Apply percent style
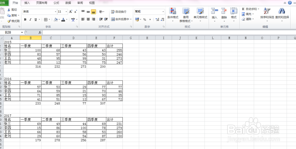The height and width of the screenshot is (149, 296). tap(145, 19)
